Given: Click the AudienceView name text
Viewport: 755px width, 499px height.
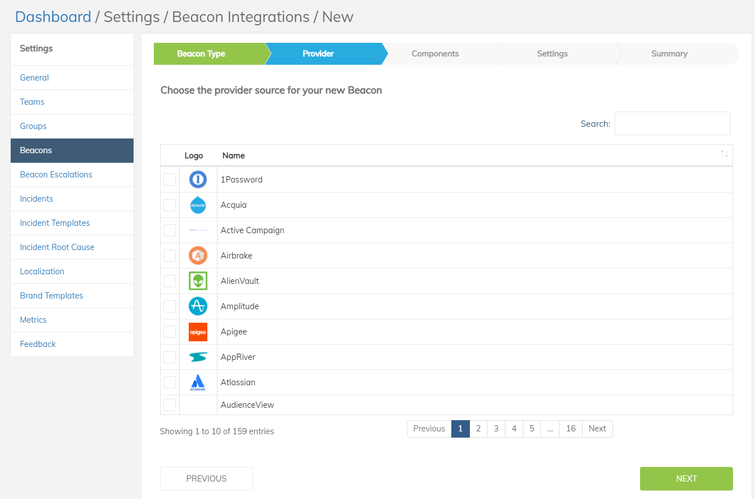Looking at the screenshot, I should 247,405.
